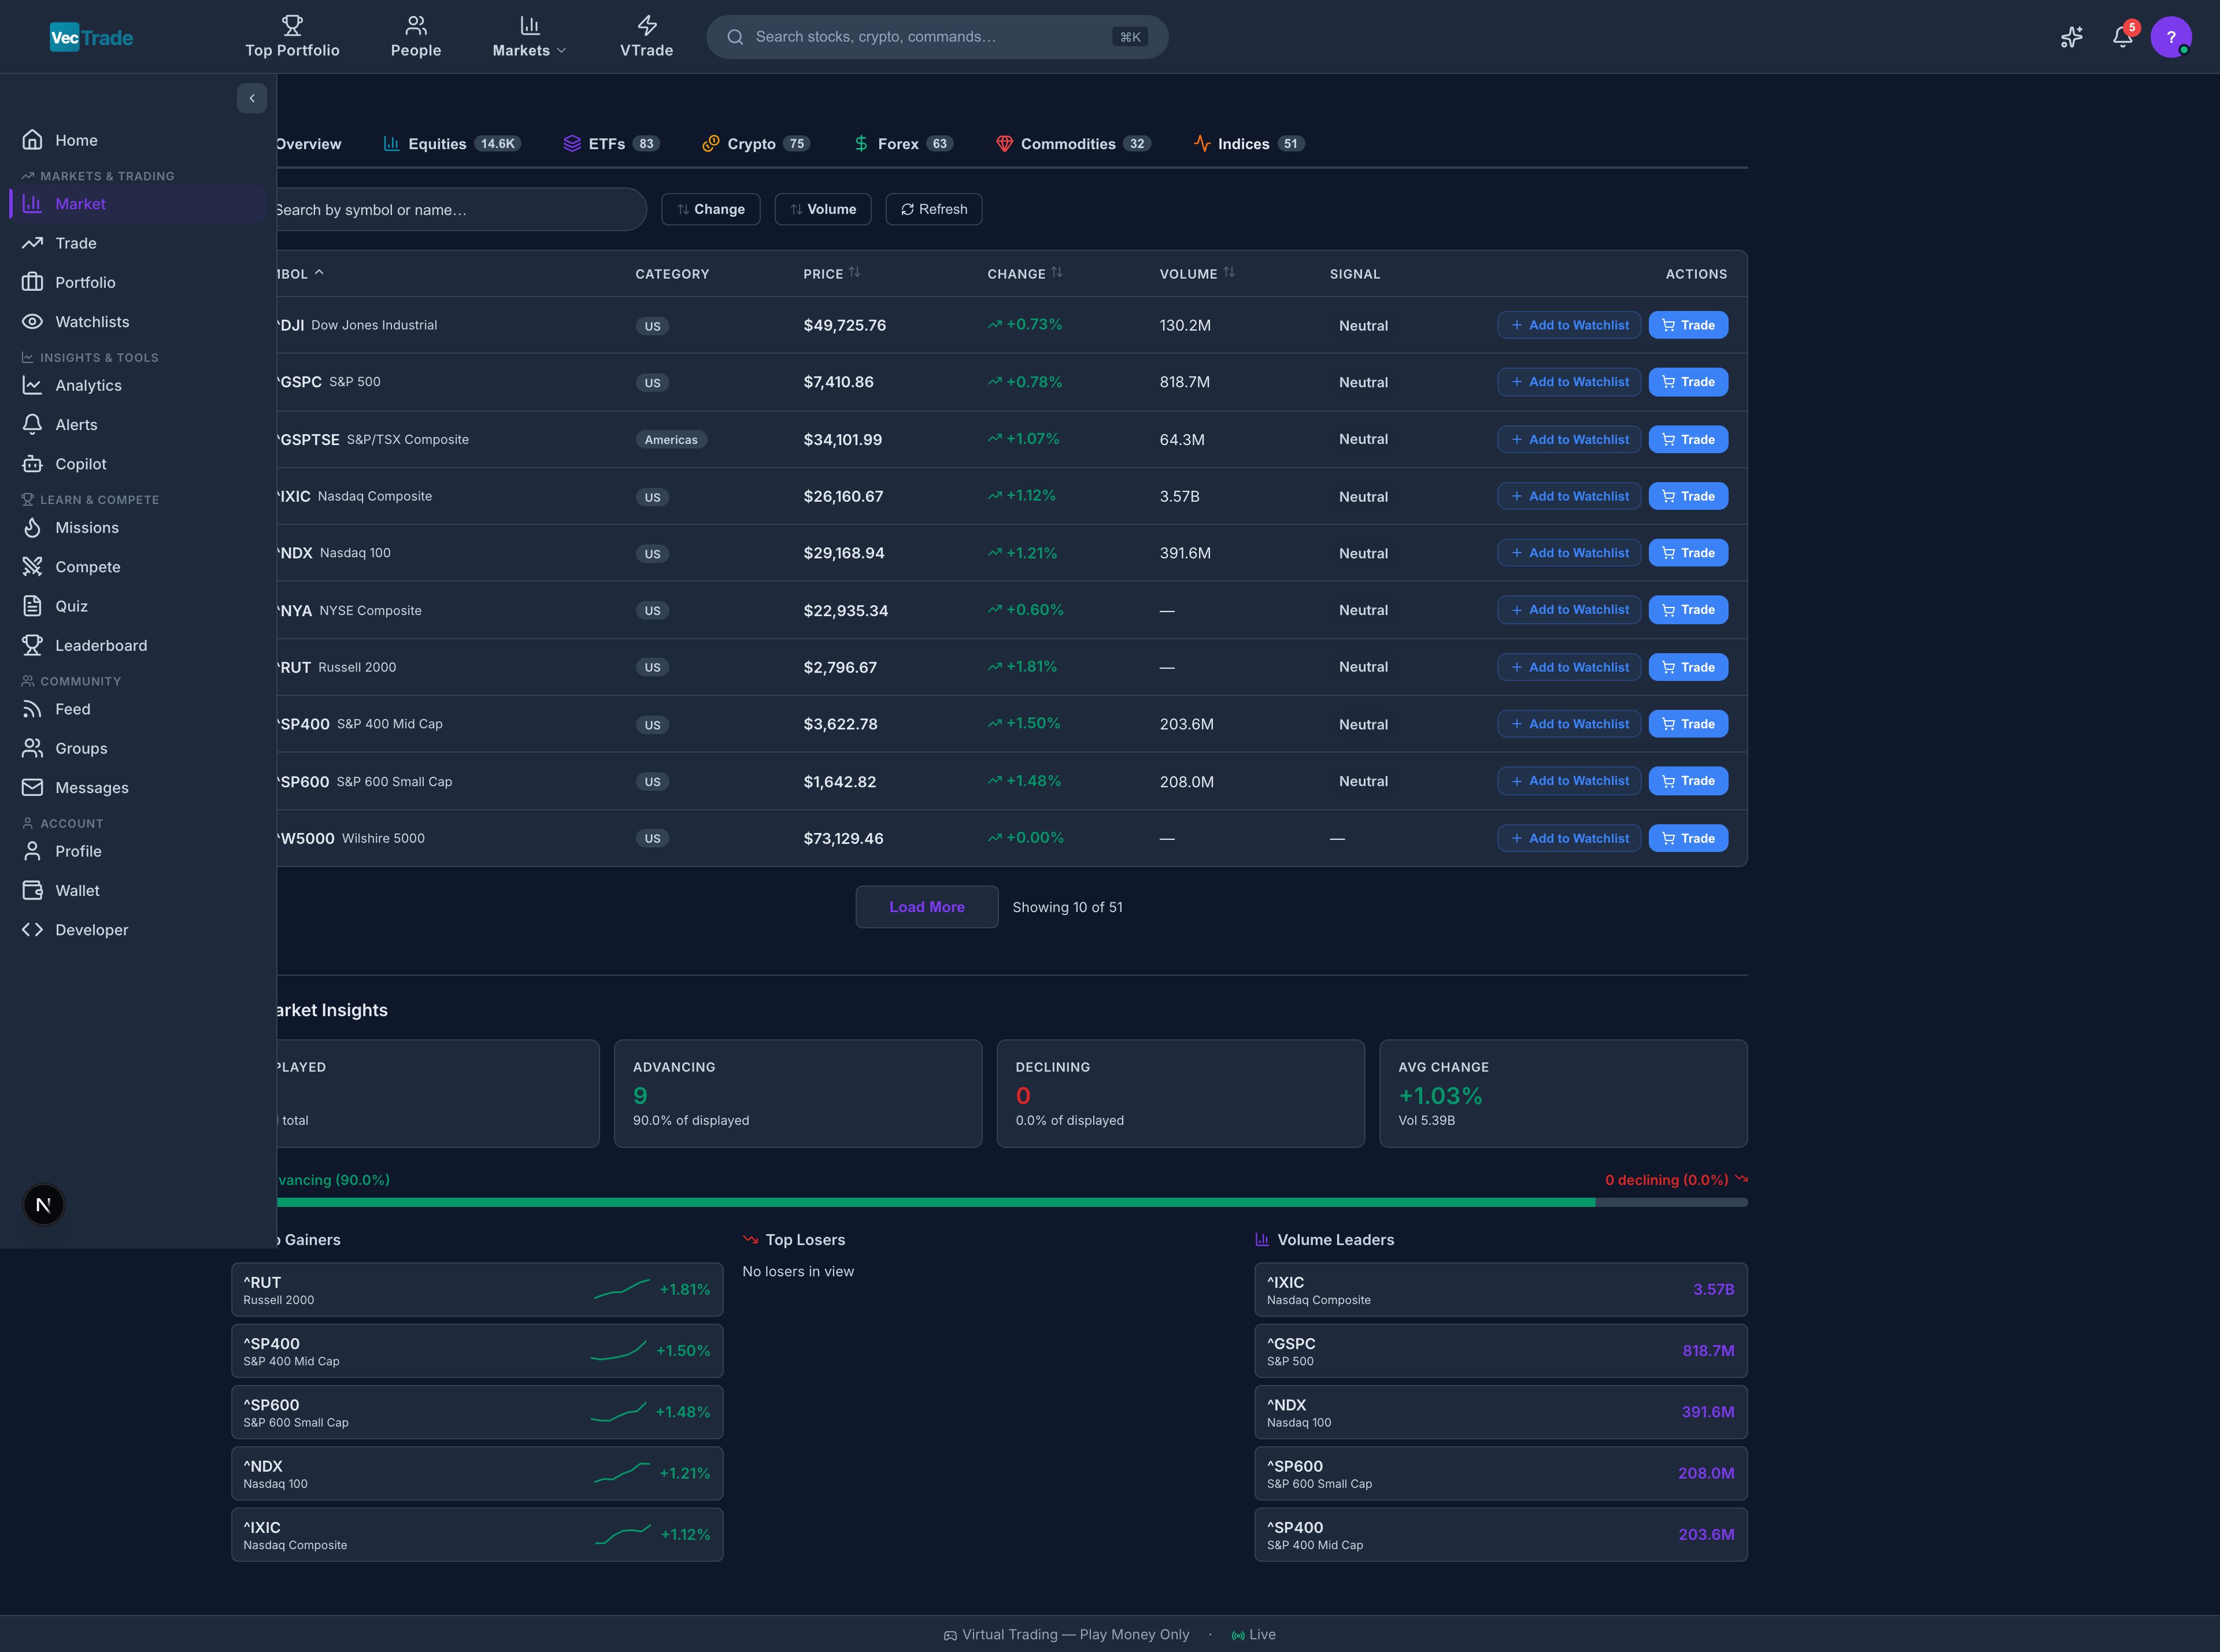This screenshot has height=1652, width=2220.
Task: Go to Home in sidebar
Action: point(138,140)
